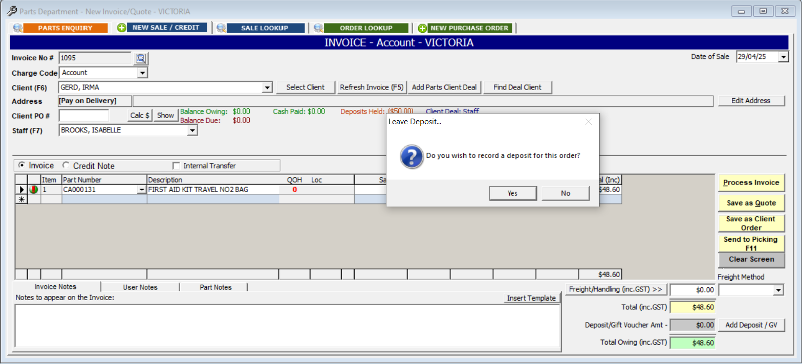
Task: Click the Parts Enquiry tab search icon
Action: coord(18,28)
